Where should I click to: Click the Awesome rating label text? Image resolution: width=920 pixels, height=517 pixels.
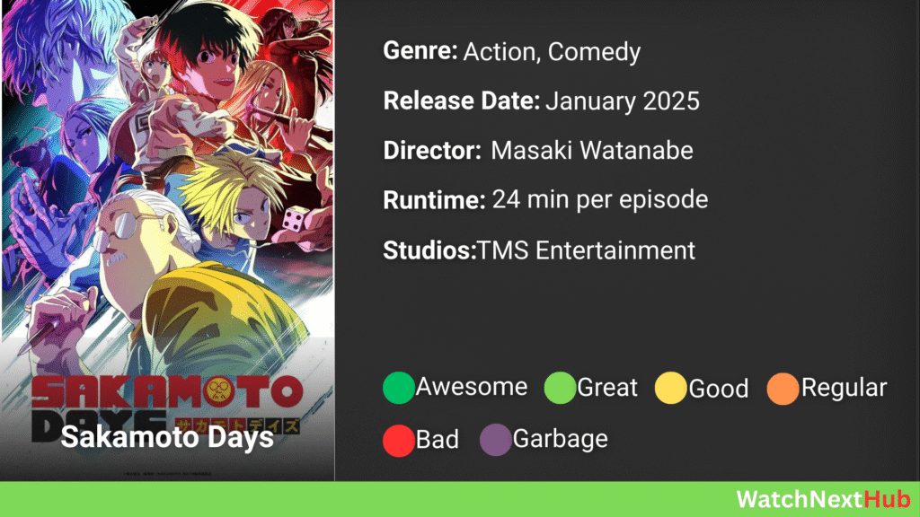[x=472, y=387]
